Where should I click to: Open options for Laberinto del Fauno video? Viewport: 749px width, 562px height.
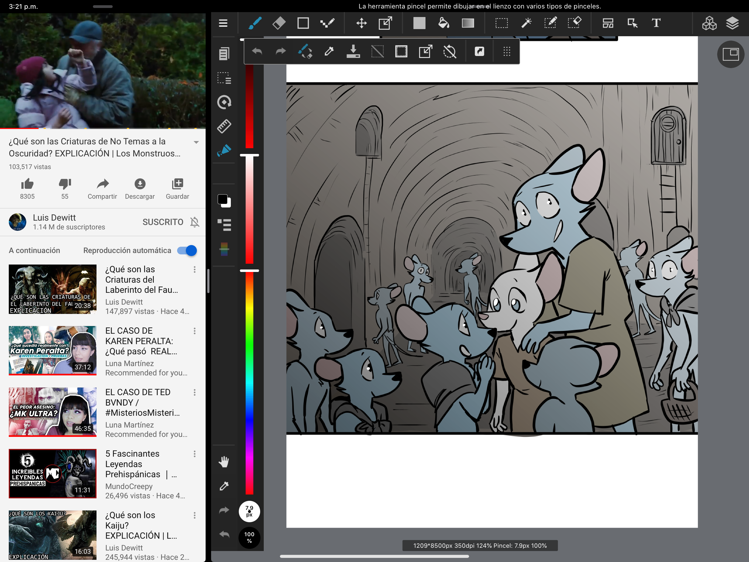(x=194, y=270)
